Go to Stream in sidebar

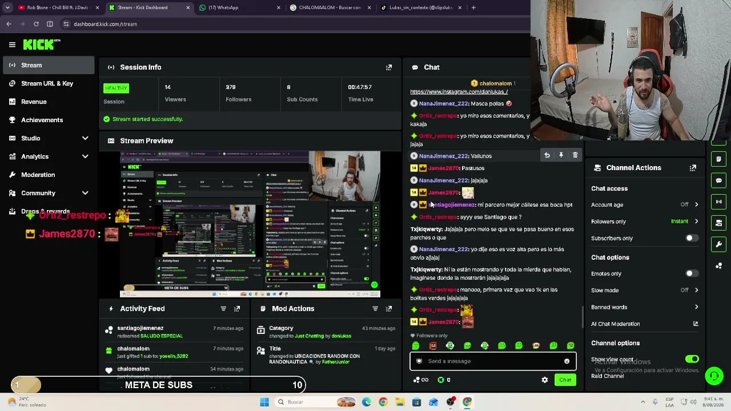(49, 65)
